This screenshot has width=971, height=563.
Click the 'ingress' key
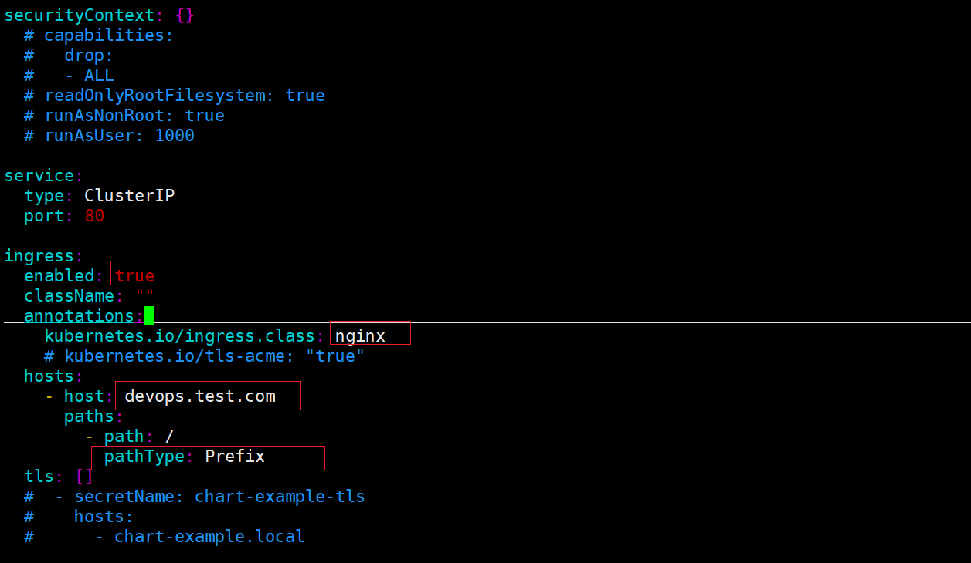(x=39, y=255)
